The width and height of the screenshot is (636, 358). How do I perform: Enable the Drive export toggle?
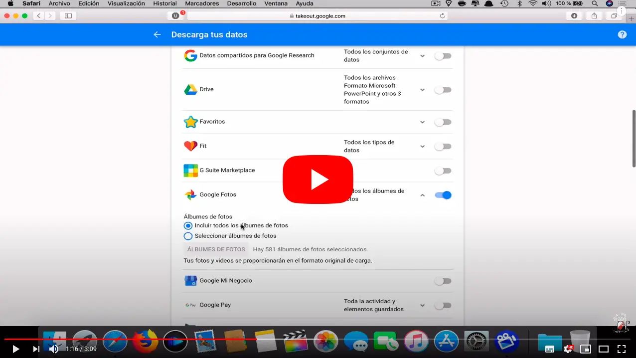point(443,90)
